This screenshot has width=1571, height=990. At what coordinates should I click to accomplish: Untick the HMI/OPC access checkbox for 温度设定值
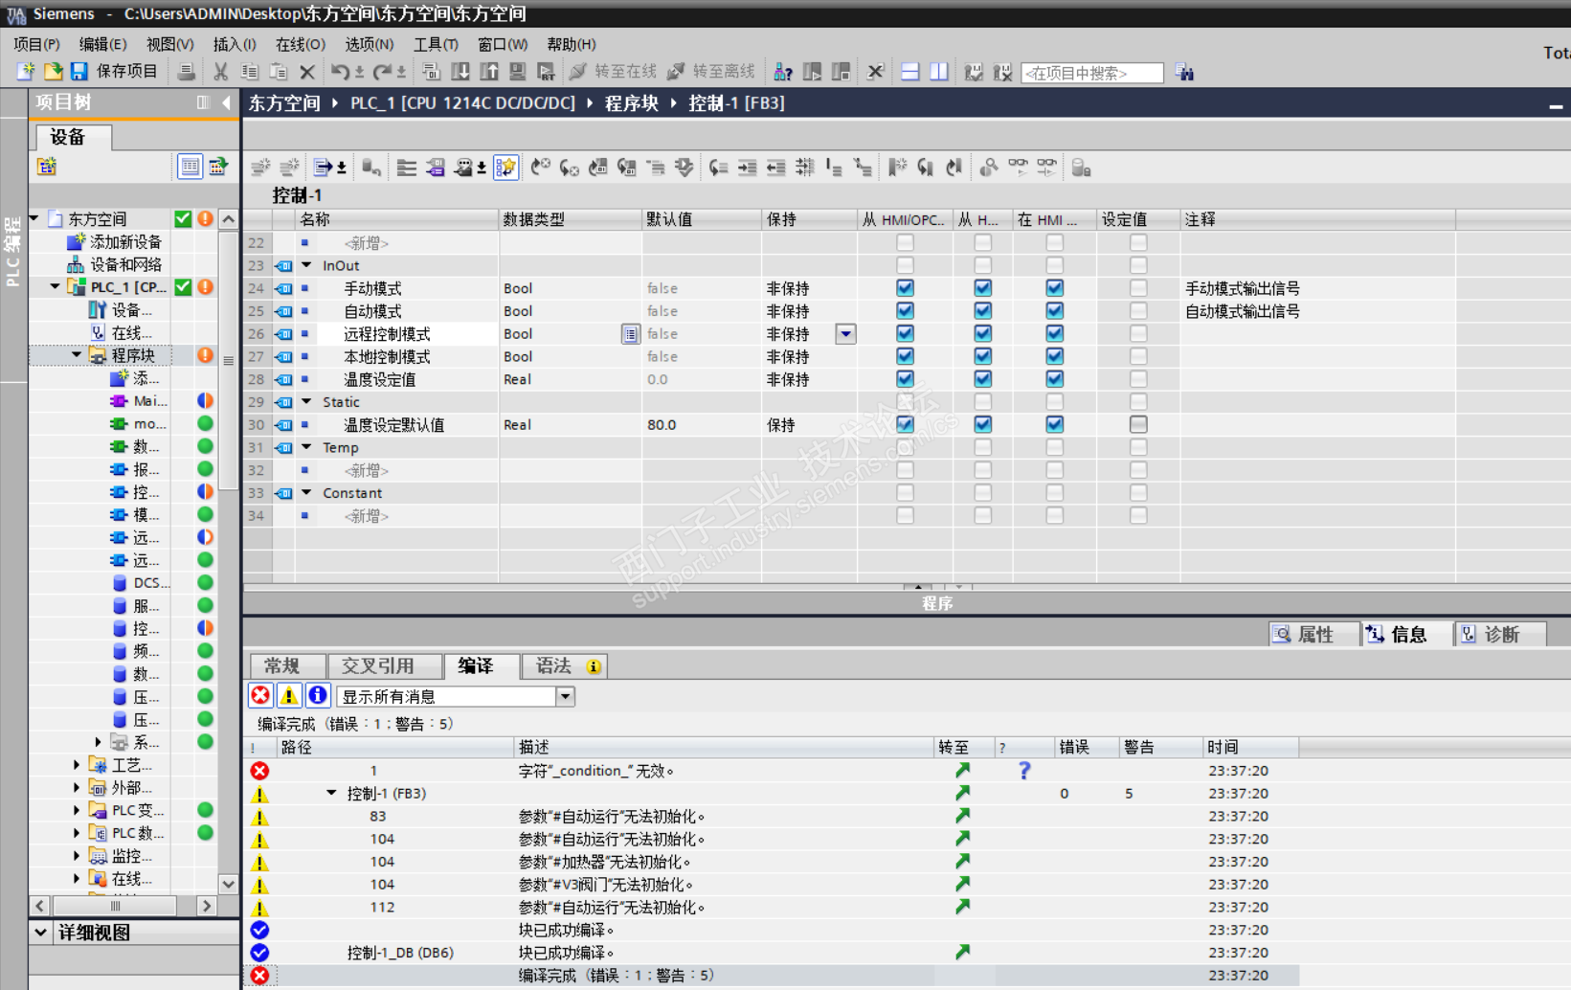[x=905, y=379]
